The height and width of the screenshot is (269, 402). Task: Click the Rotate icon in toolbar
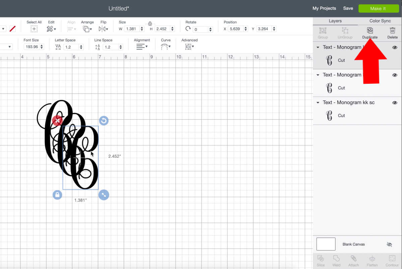point(188,29)
